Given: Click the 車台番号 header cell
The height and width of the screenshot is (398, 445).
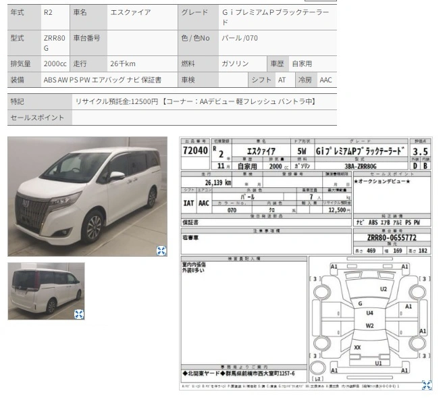Looking at the screenshot, I should coord(88,43).
